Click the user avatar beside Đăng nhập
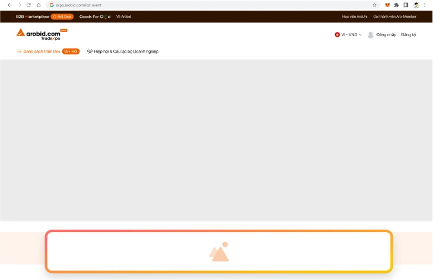The image size is (433, 280). (371, 35)
